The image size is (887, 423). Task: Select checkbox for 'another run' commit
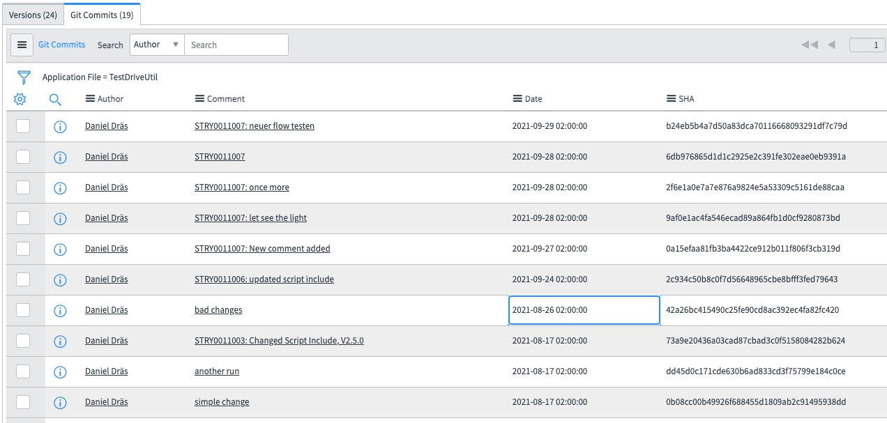[23, 371]
